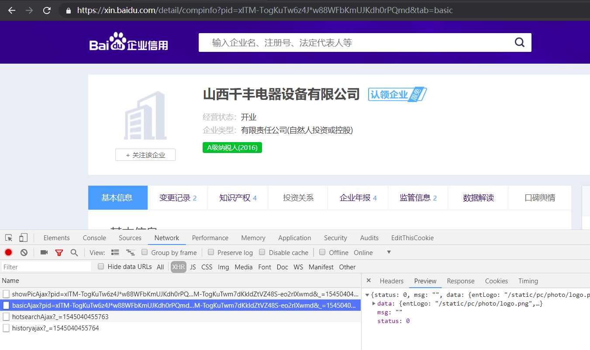Screen dimensions: 590x350
Task: Click the Baidu 企业信用 logo
Action: tap(129, 42)
